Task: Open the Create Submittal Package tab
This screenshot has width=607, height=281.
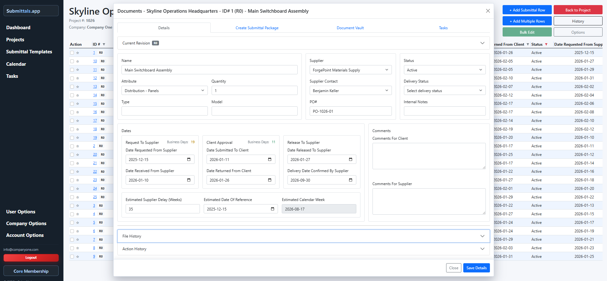Action: (257, 28)
